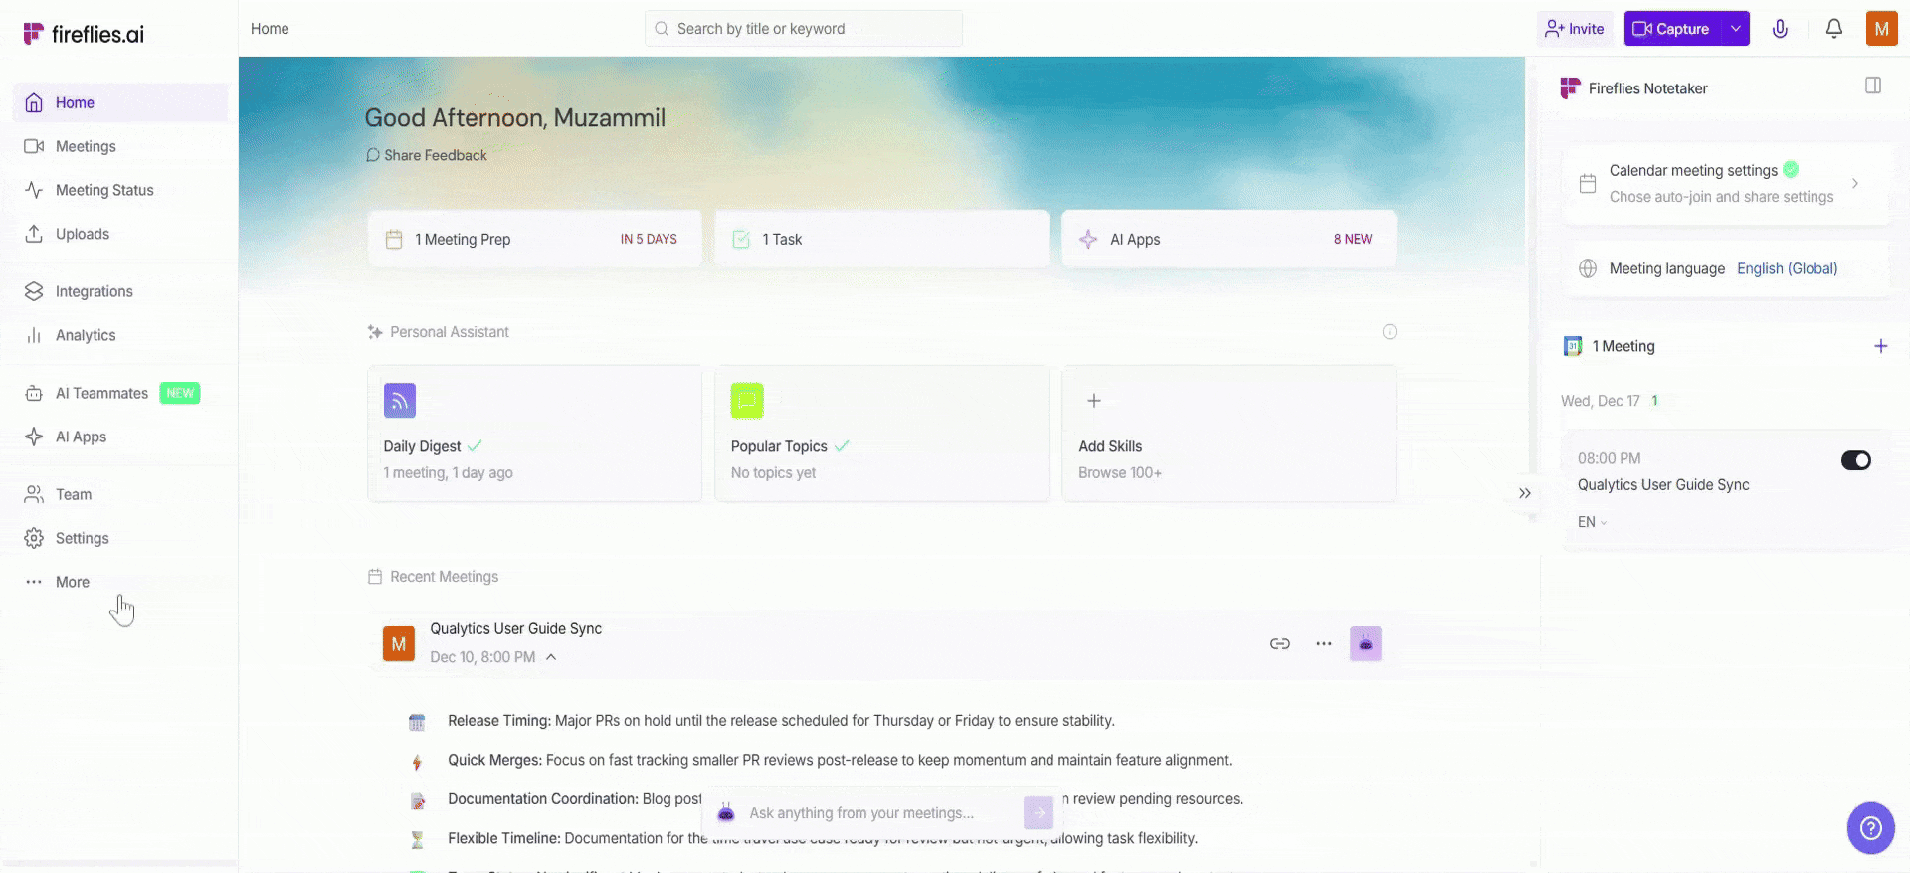Disable auto-join for Qualytics User Guide Sync

[1855, 460]
